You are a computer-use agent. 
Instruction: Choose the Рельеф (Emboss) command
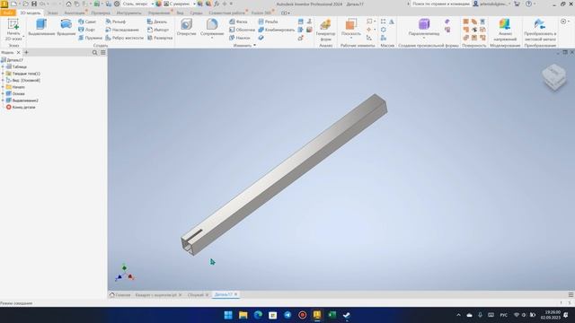click(x=116, y=22)
